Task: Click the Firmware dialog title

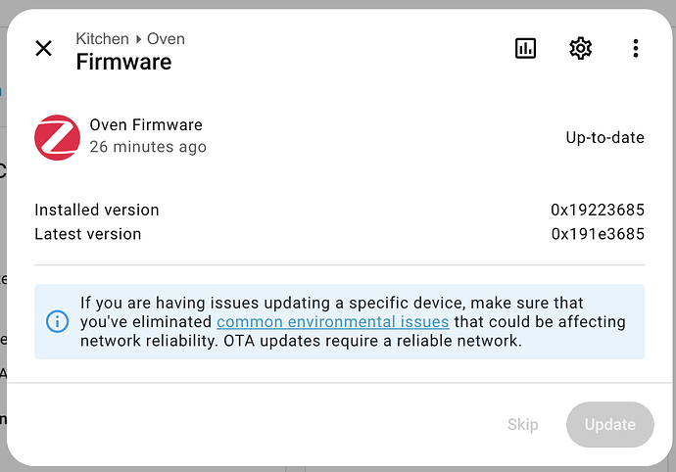Action: click(123, 63)
